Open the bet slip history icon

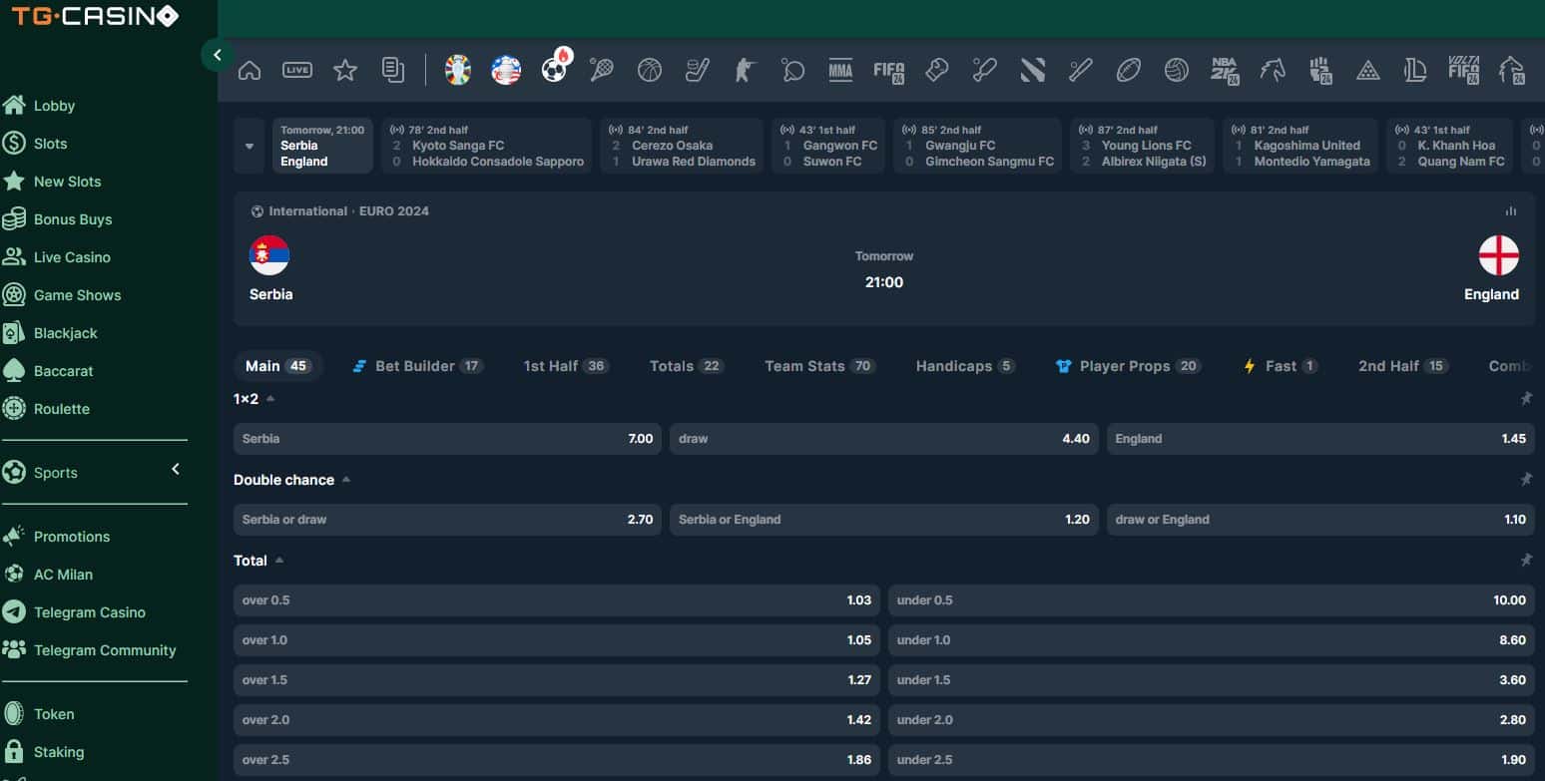pos(393,70)
